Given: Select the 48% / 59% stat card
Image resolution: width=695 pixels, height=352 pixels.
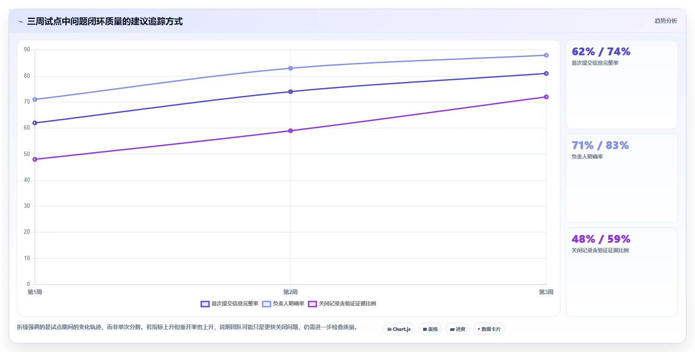Looking at the screenshot, I should pyautogui.click(x=622, y=272).
